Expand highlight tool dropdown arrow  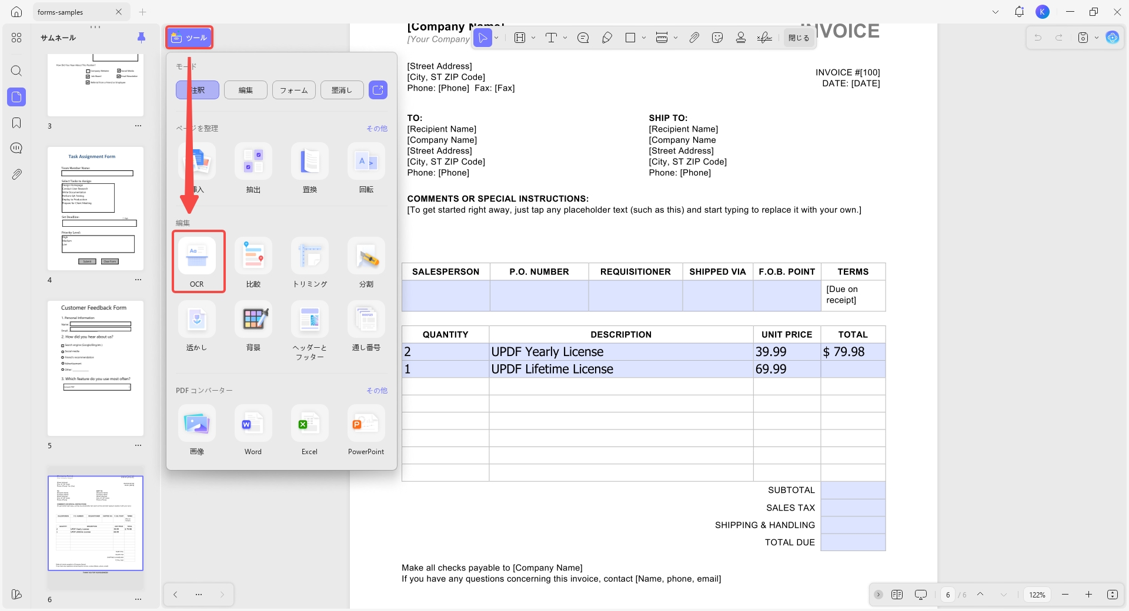(533, 38)
